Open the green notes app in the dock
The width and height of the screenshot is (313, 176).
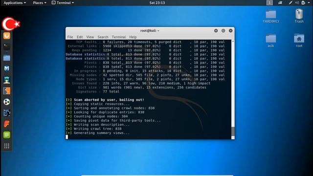[x=6, y=135]
